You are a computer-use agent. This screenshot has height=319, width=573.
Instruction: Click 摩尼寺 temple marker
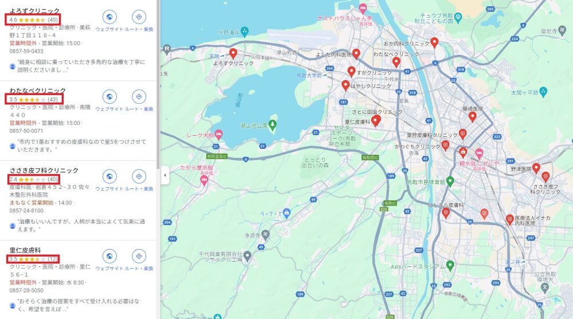(563, 31)
